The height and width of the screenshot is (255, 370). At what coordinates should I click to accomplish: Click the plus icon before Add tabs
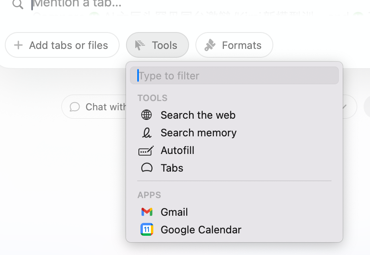(x=18, y=45)
